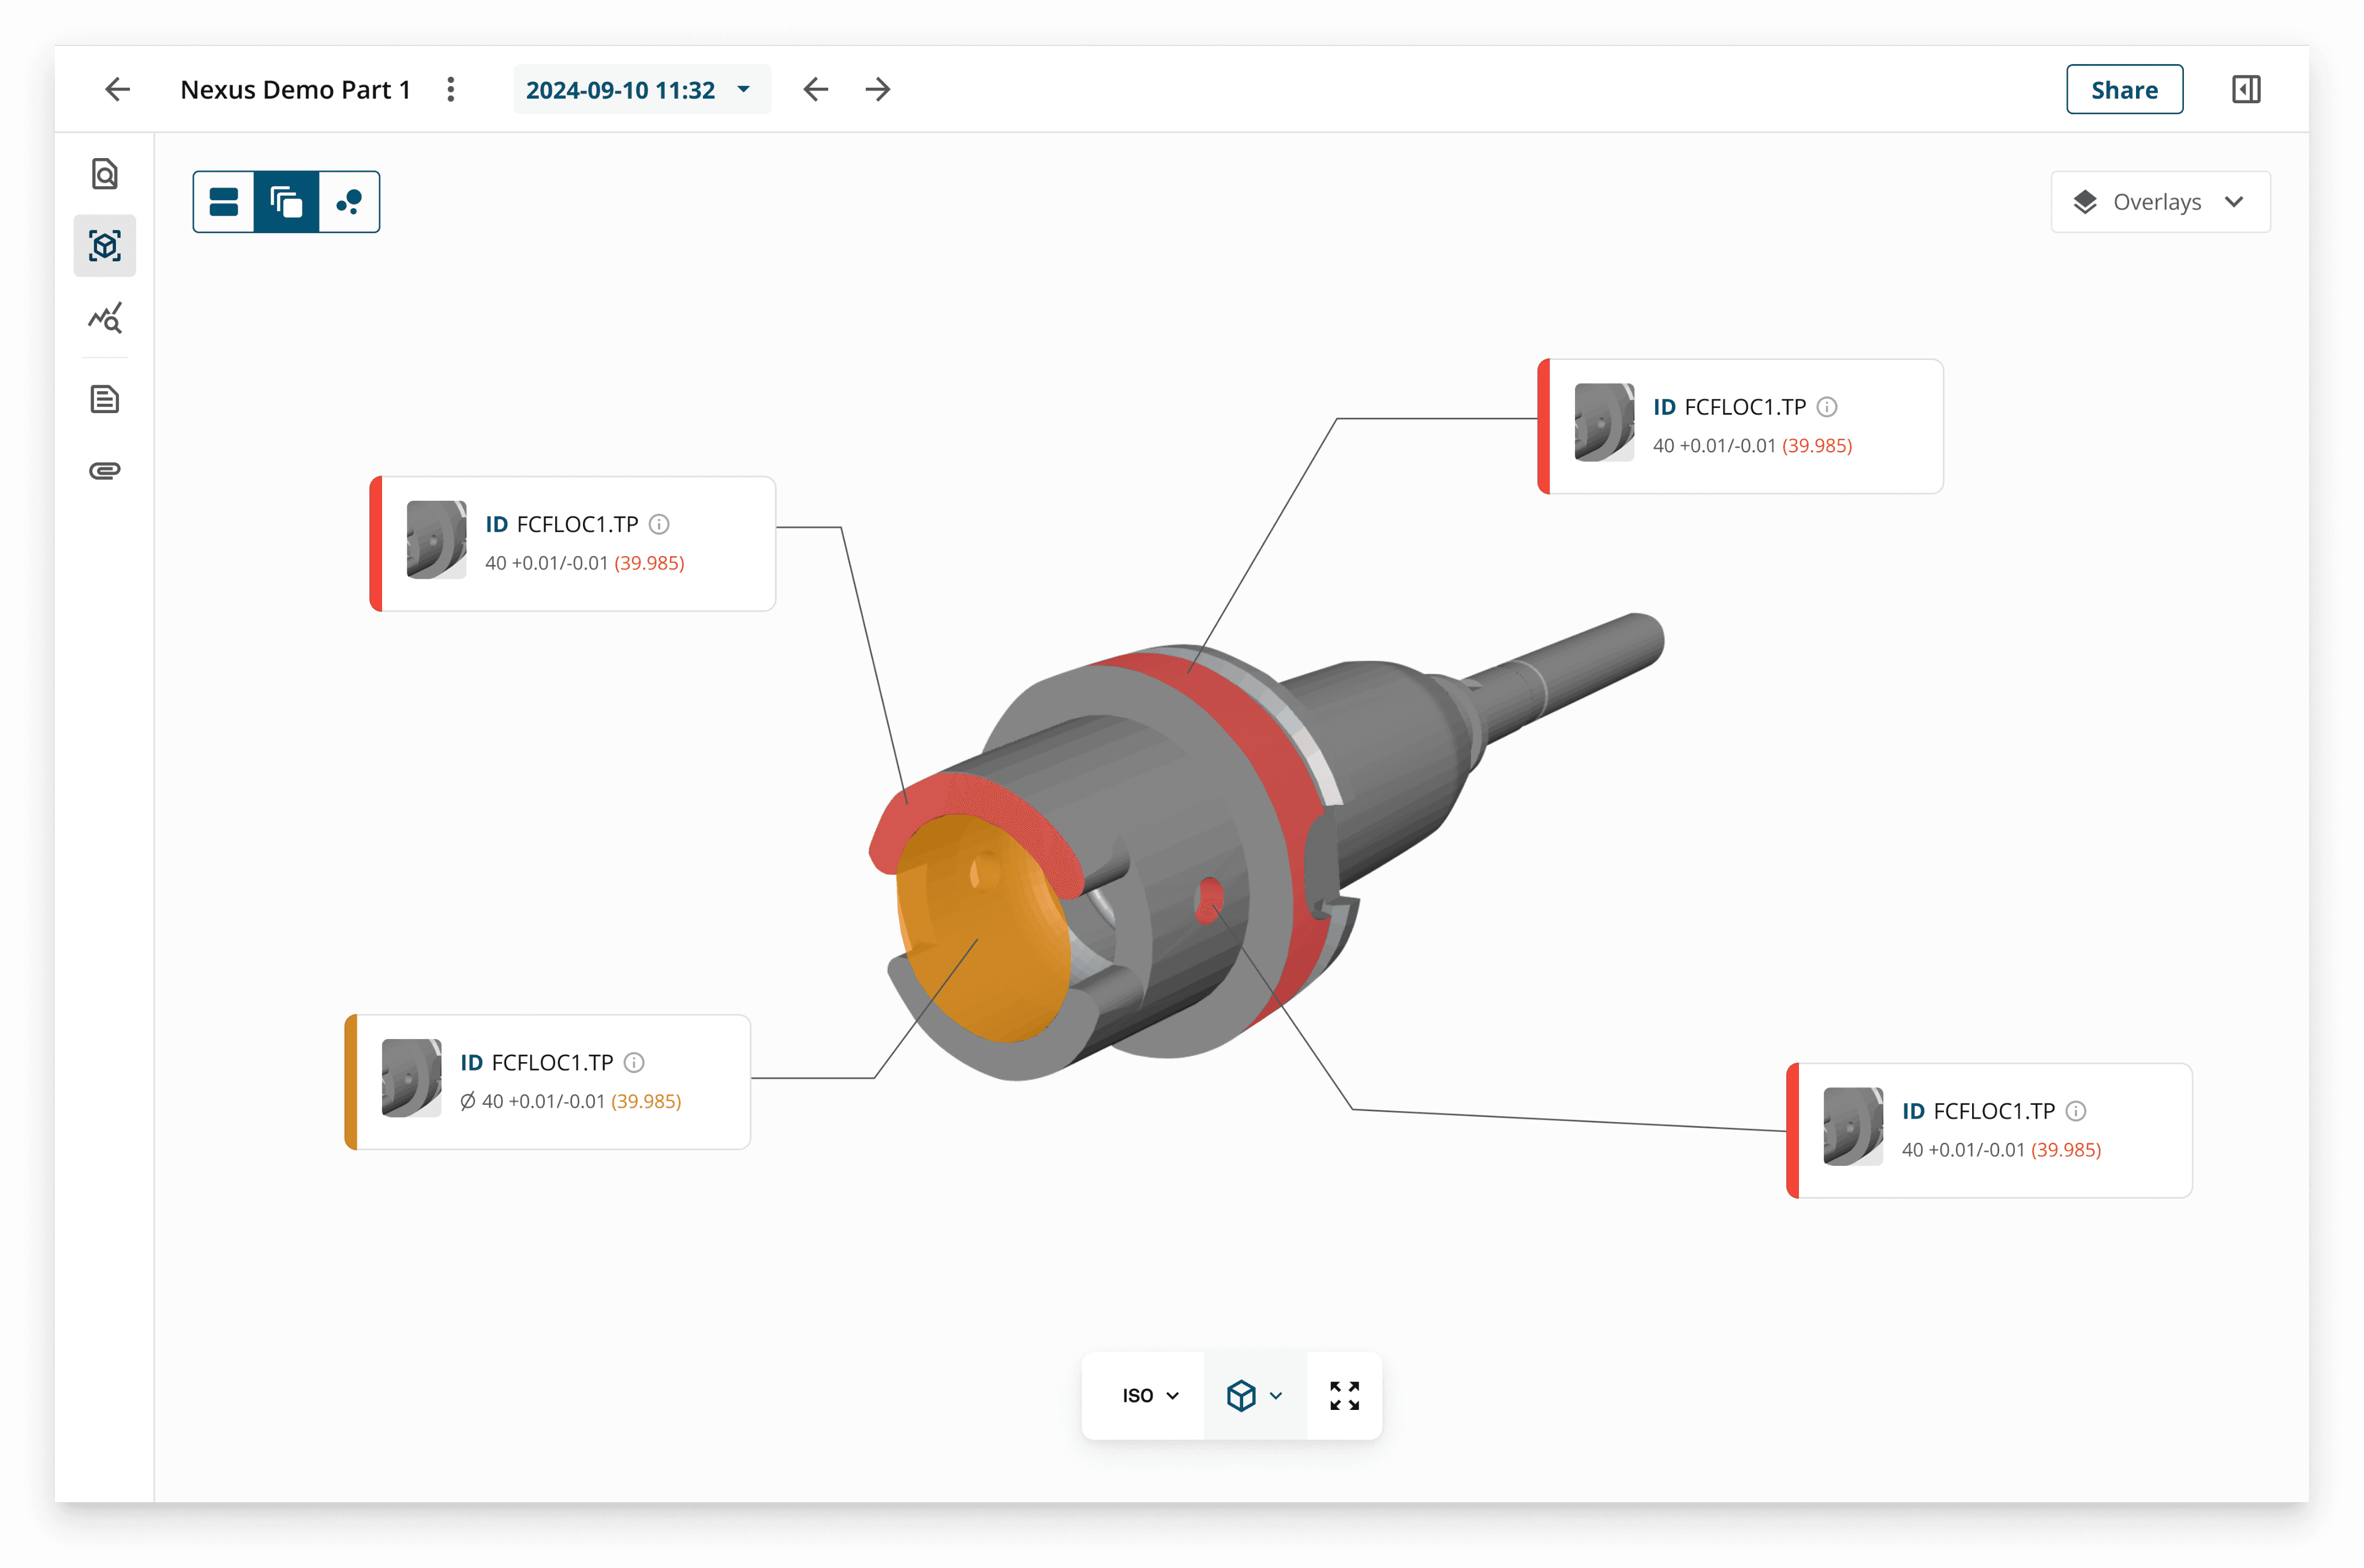Open the three-dot menu beside the part name
The image size is (2364, 1568).
click(450, 89)
